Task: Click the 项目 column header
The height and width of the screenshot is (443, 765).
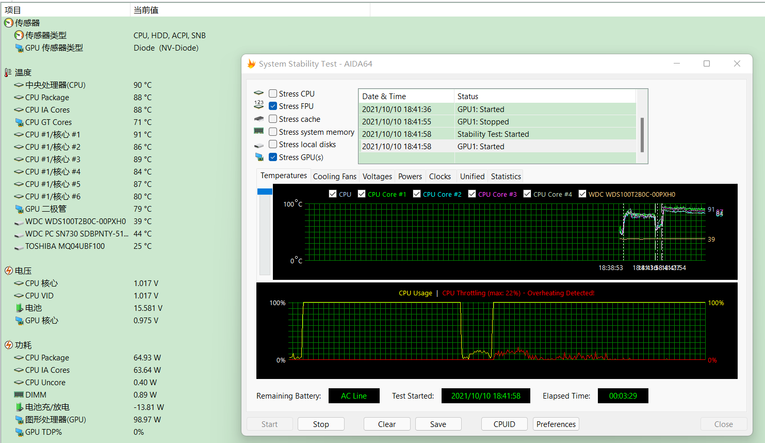Action: [65, 10]
